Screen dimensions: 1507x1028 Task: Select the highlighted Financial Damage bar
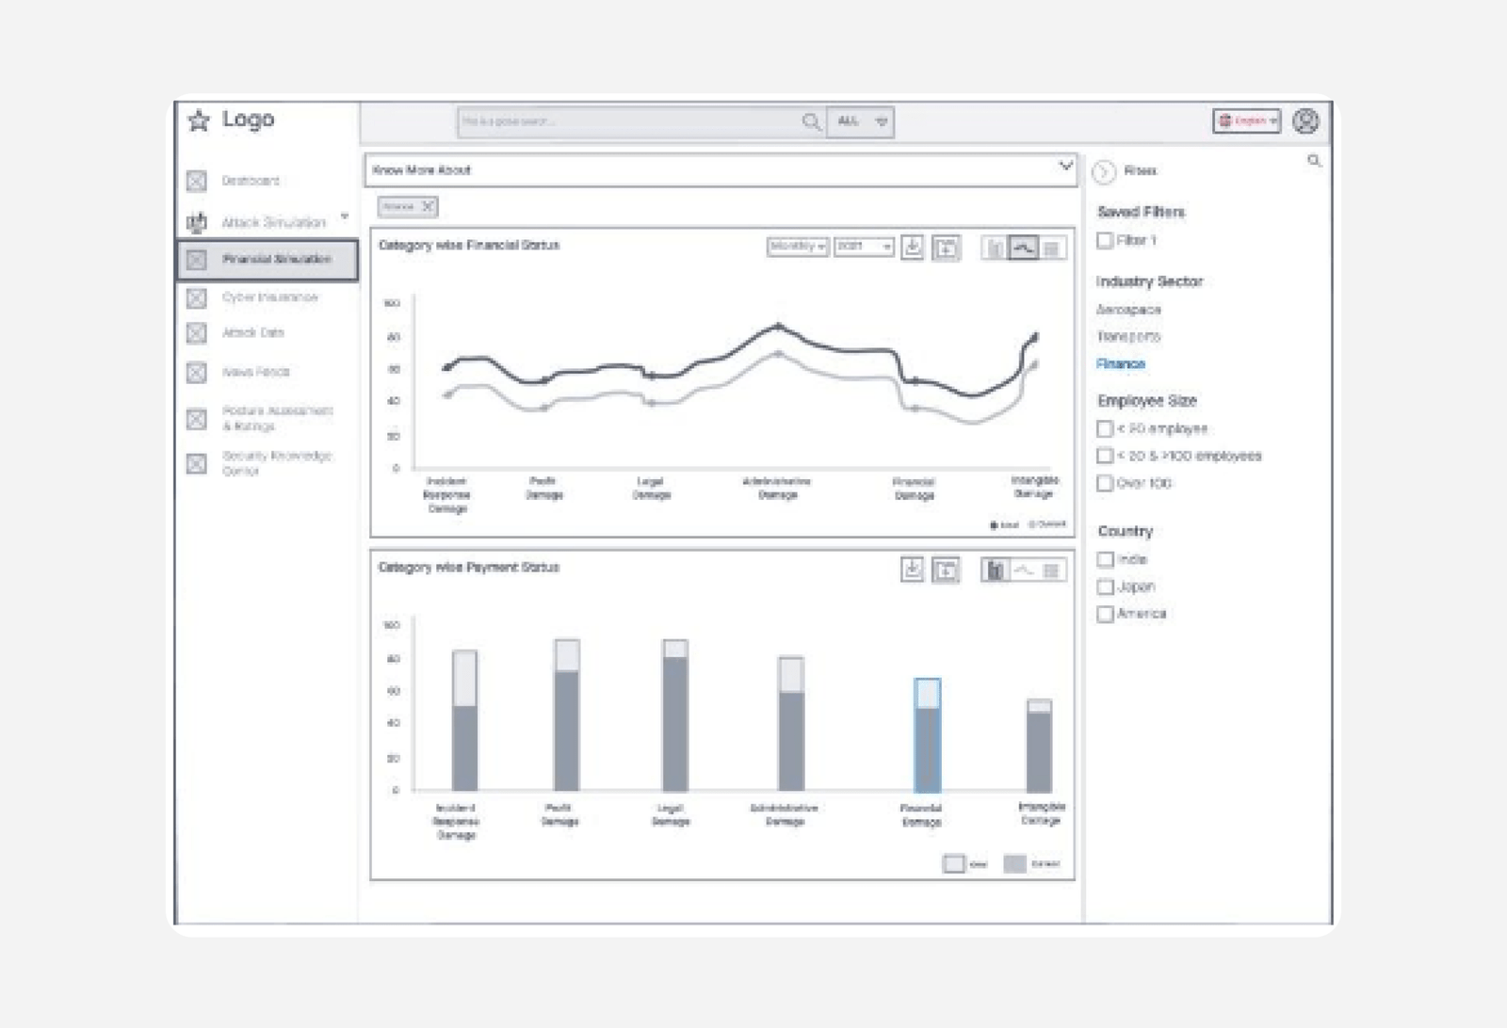point(927,735)
